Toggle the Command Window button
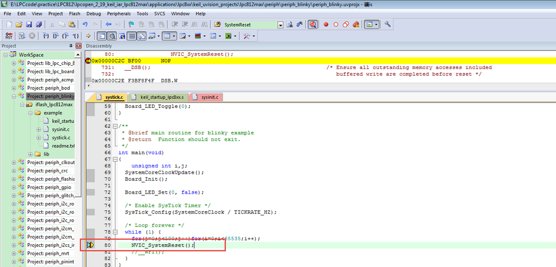The height and width of the screenshot is (267, 556). click(102, 36)
